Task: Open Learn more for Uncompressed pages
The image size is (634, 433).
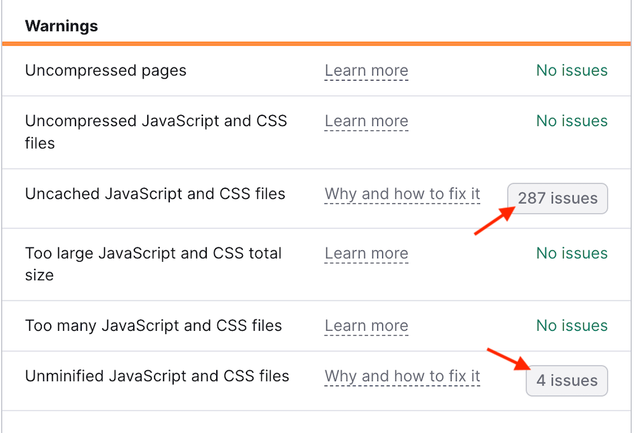Action: click(x=366, y=70)
